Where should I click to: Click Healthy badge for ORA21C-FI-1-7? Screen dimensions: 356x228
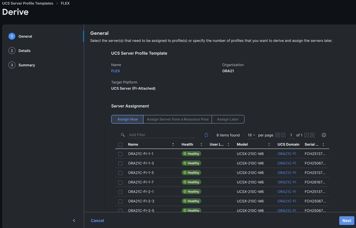click(x=191, y=182)
